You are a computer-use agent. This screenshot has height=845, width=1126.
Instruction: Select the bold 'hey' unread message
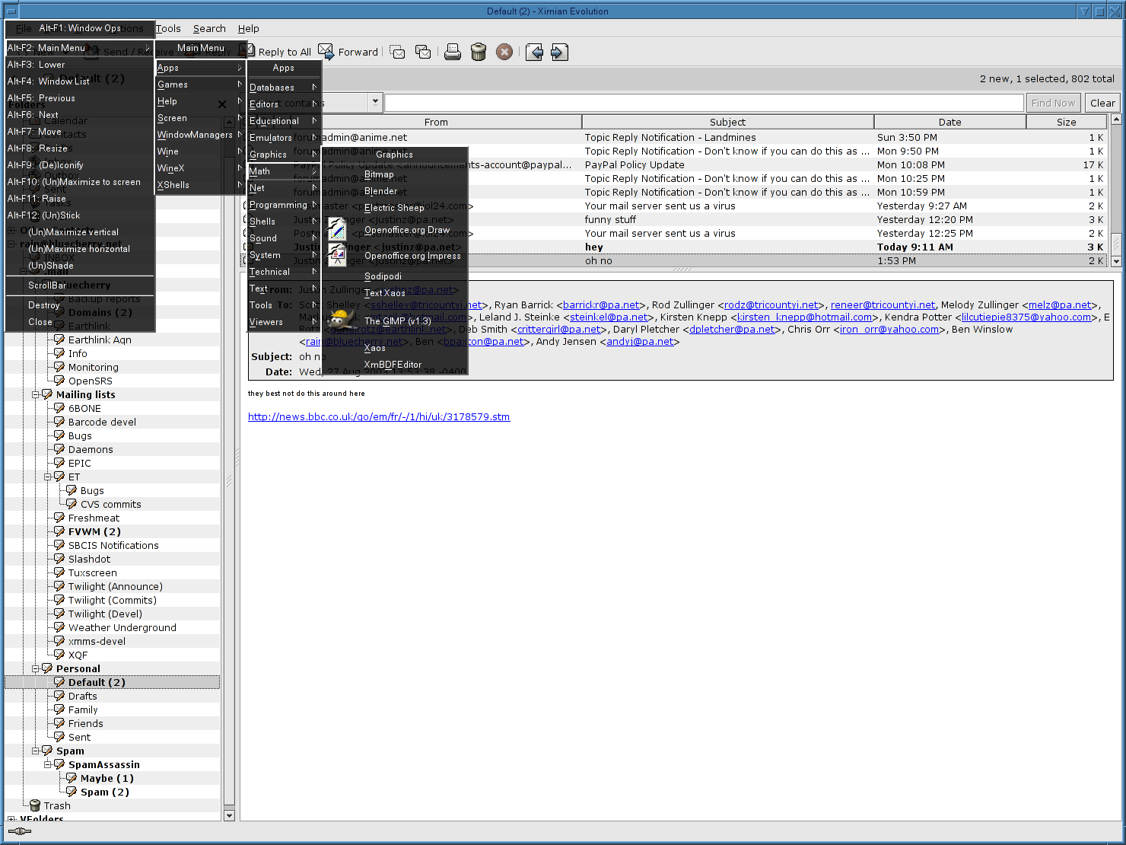click(x=674, y=247)
